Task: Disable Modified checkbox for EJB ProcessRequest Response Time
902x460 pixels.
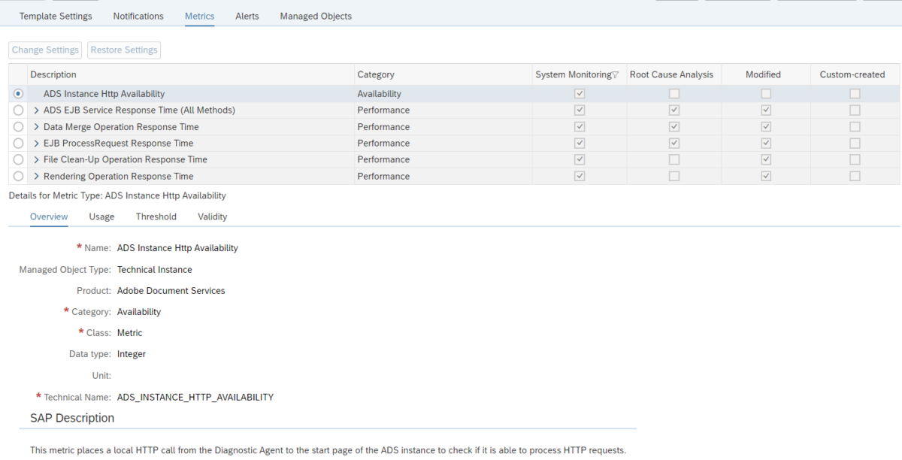Action: pos(765,143)
